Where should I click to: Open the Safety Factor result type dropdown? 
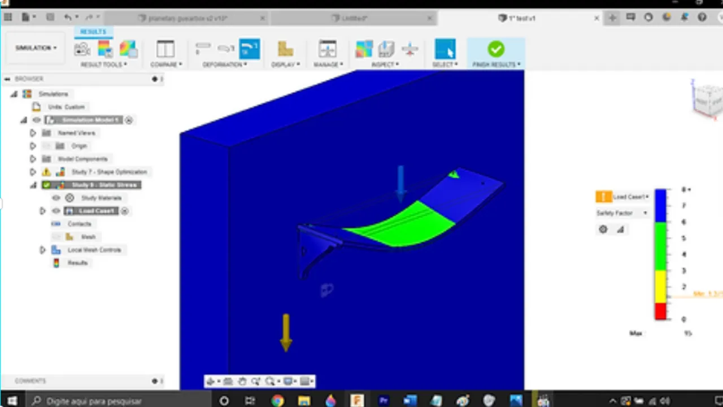tap(621, 213)
